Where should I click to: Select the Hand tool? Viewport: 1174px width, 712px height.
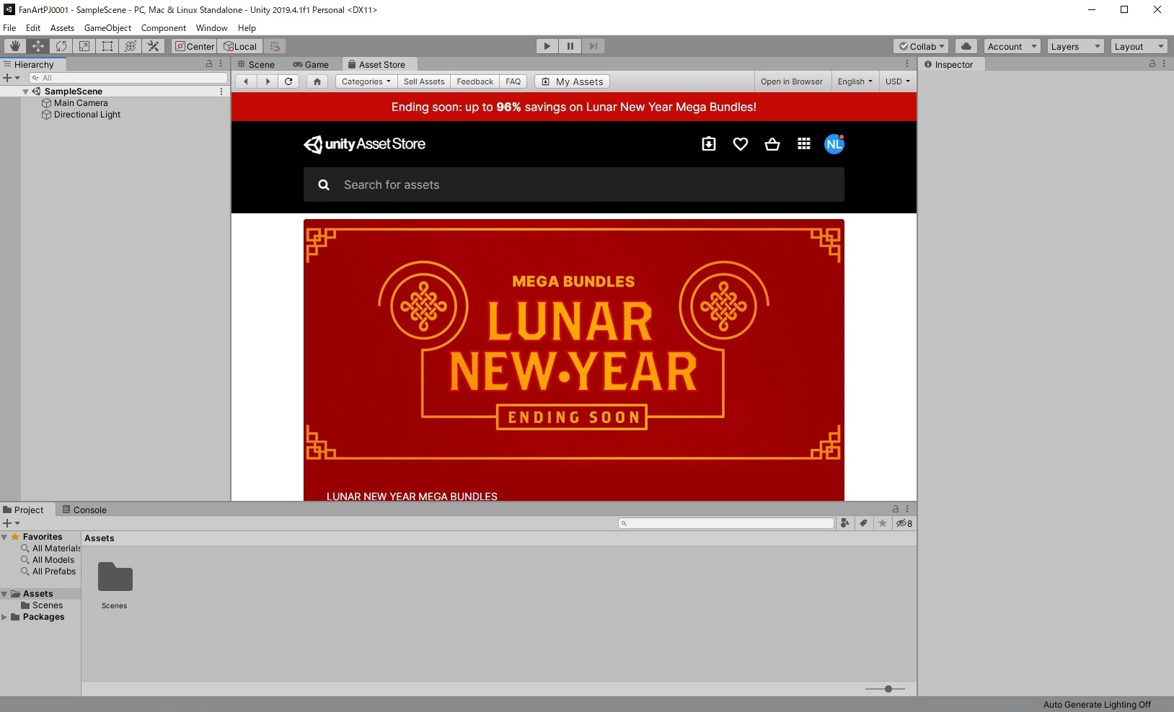14,46
